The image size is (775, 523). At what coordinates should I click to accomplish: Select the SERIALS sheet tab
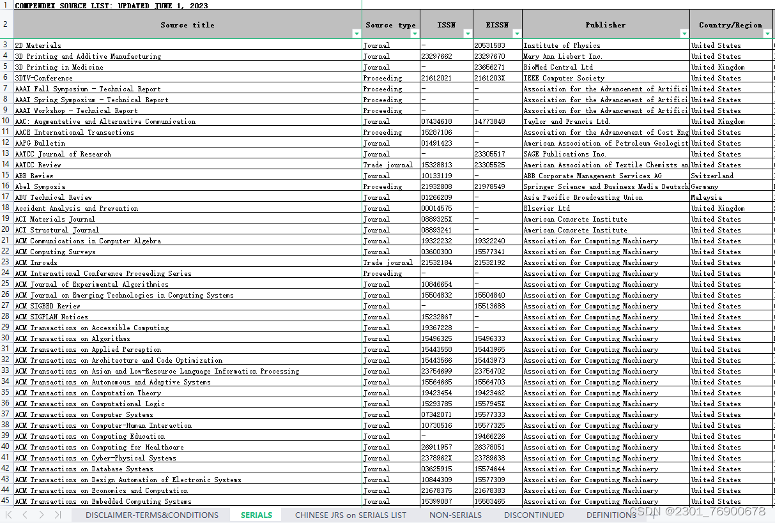pyautogui.click(x=257, y=515)
